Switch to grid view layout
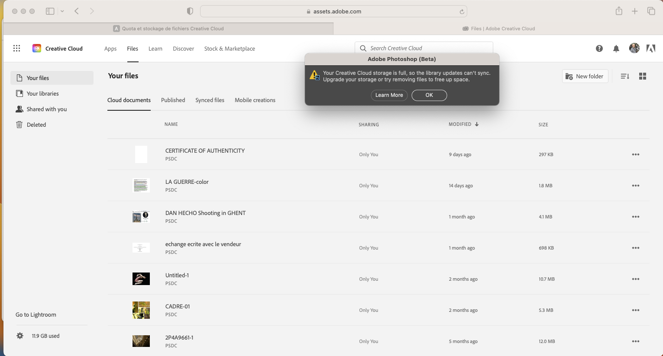The image size is (663, 356). 643,76
